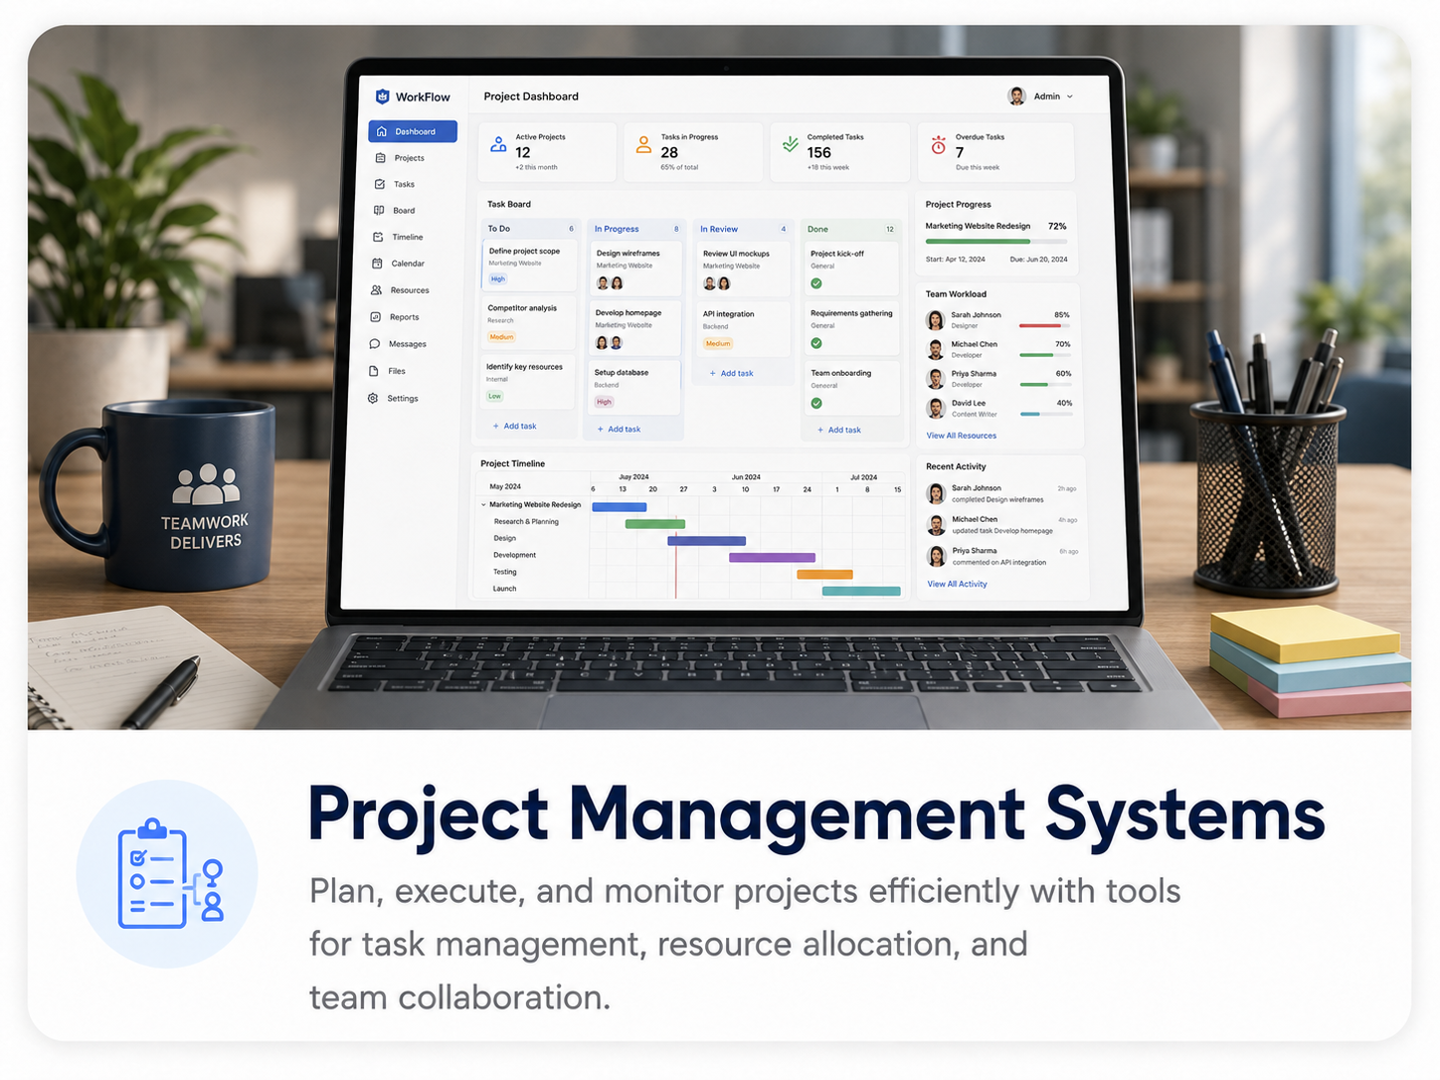Open the Board icon in sidebar
Screen dimensions: 1440x1080
pyautogui.click(x=379, y=210)
